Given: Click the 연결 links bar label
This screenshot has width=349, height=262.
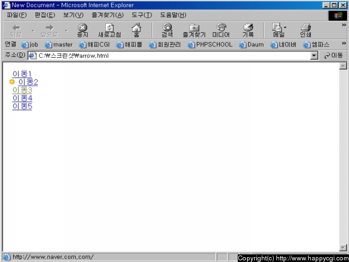Looking at the screenshot, I should coord(10,44).
